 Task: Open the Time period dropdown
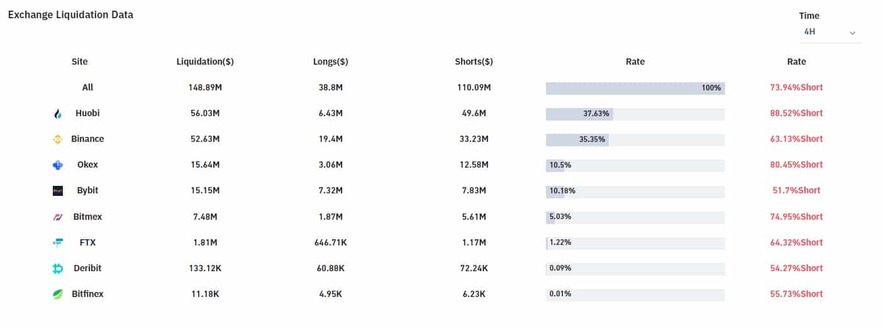pyautogui.click(x=830, y=31)
